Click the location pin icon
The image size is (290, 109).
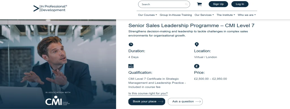tap(197, 44)
